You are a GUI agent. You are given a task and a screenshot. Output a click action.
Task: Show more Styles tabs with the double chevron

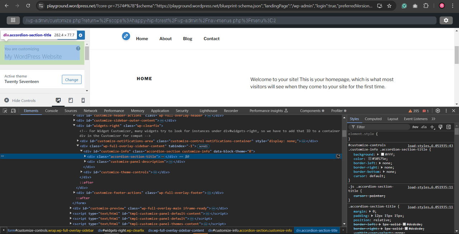434,119
